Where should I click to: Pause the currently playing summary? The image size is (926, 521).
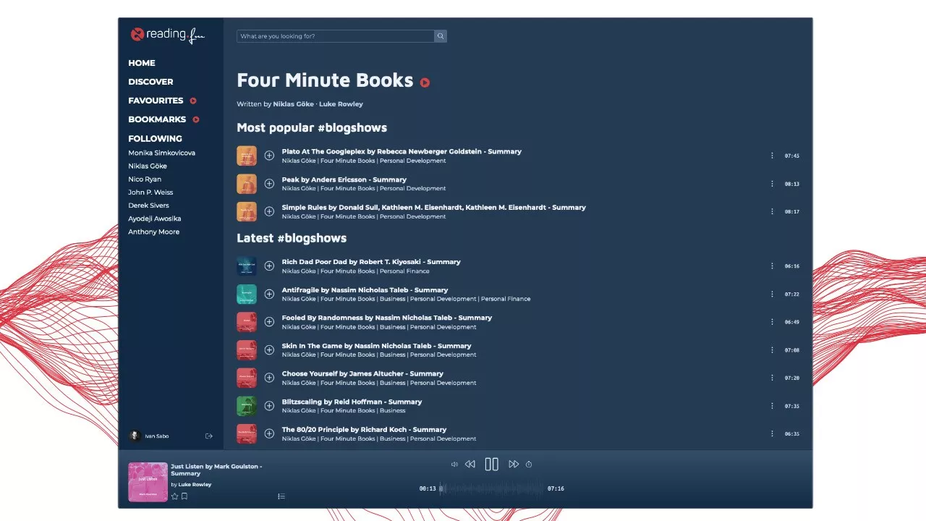pos(491,465)
